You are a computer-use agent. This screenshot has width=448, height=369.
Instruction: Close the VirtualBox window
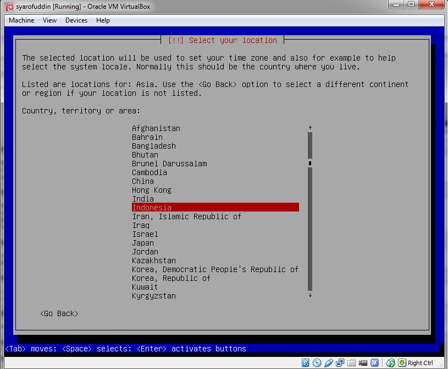(432, 4)
